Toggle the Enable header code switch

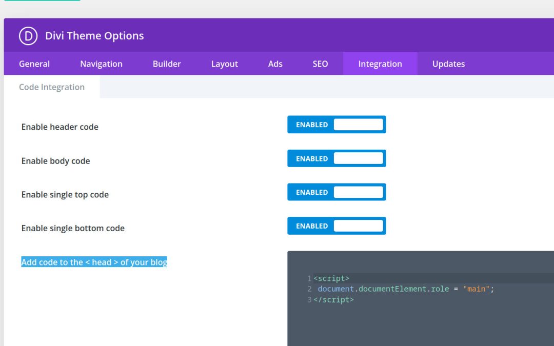coord(337,125)
